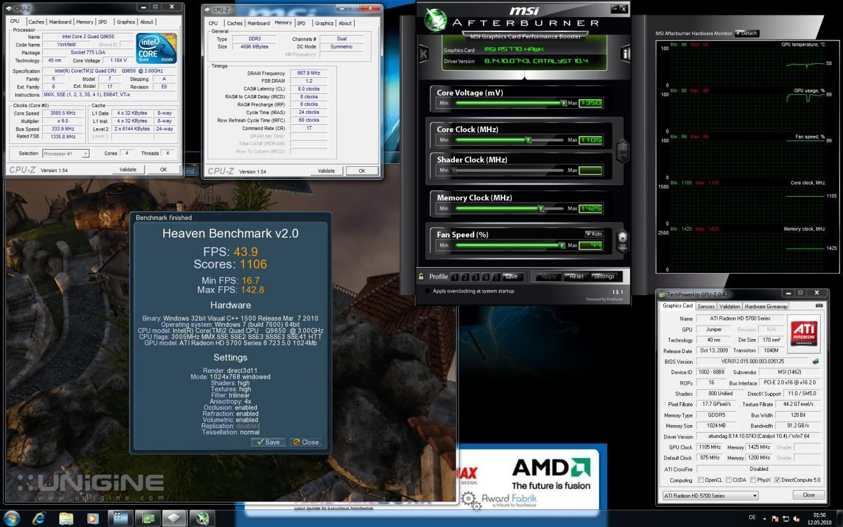This screenshot has height=527, width=843.
Task: Open the Afterburner info panel icon
Action: tap(625, 54)
